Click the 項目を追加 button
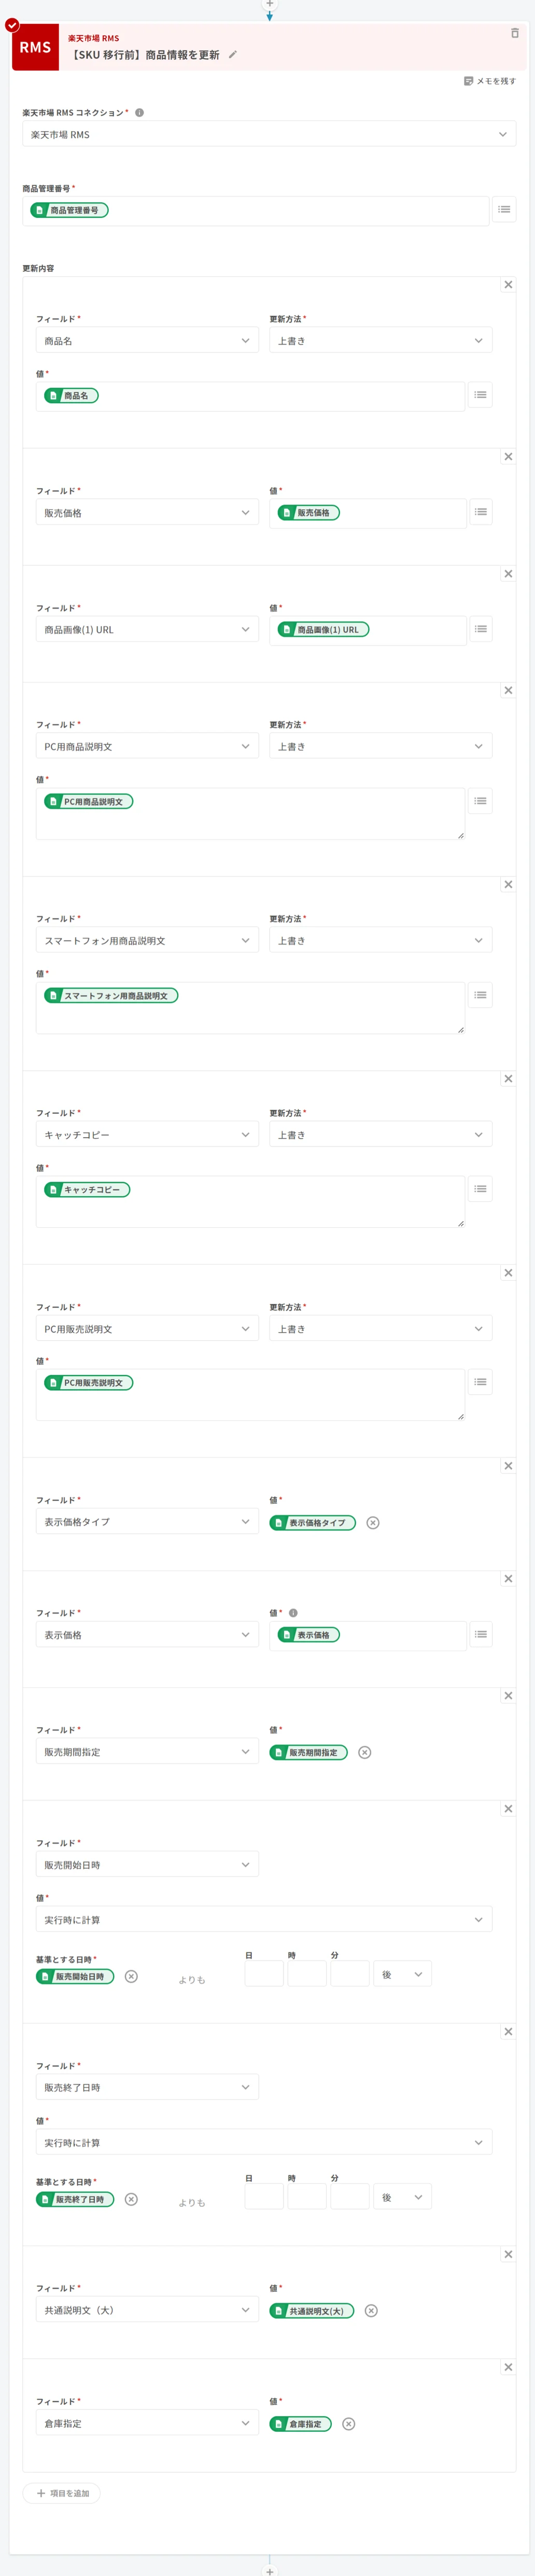This screenshot has width=535, height=2576. (62, 2493)
